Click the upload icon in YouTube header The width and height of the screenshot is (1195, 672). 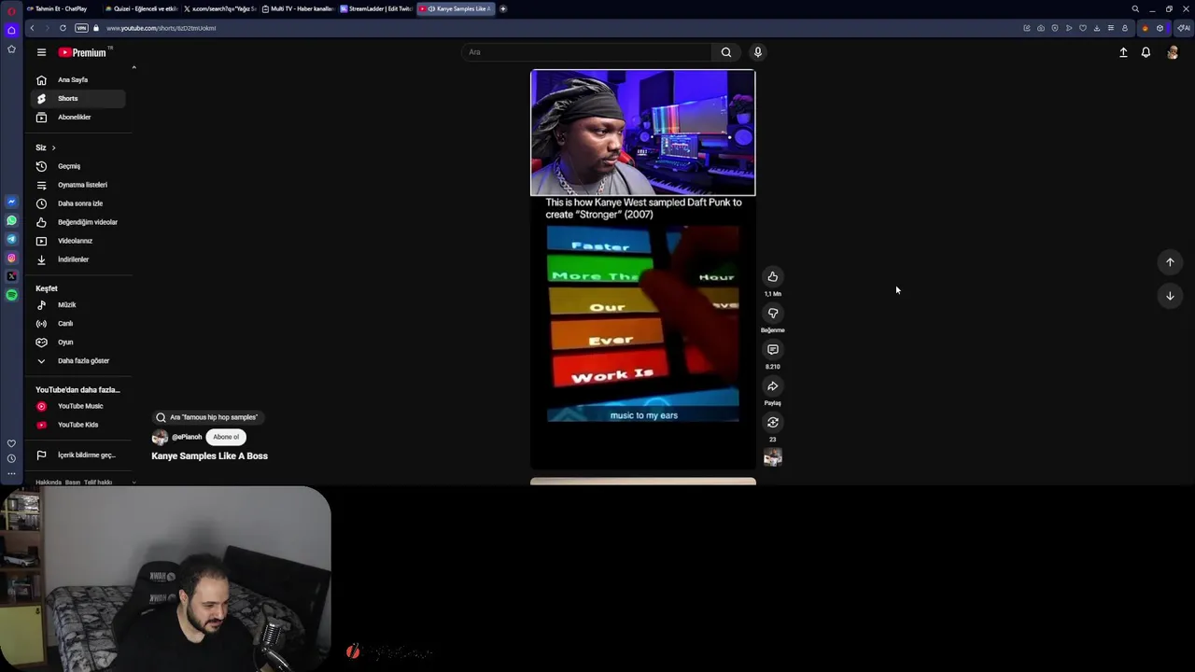[1123, 52]
